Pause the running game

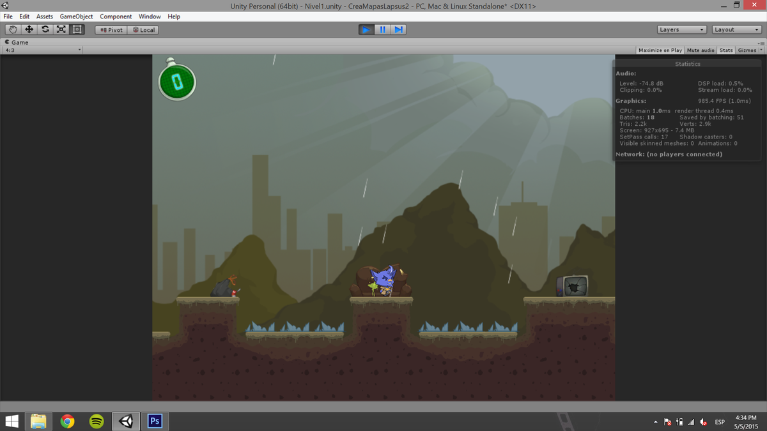(382, 29)
